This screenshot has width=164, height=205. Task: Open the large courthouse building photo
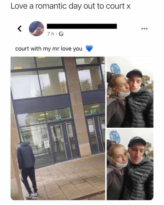[x=58, y=128]
